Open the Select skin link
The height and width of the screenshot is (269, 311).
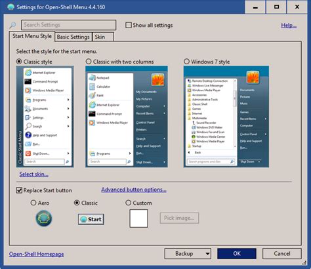point(33,175)
